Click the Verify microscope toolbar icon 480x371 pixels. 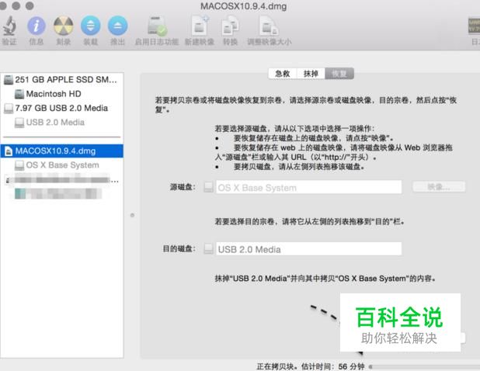[9, 26]
